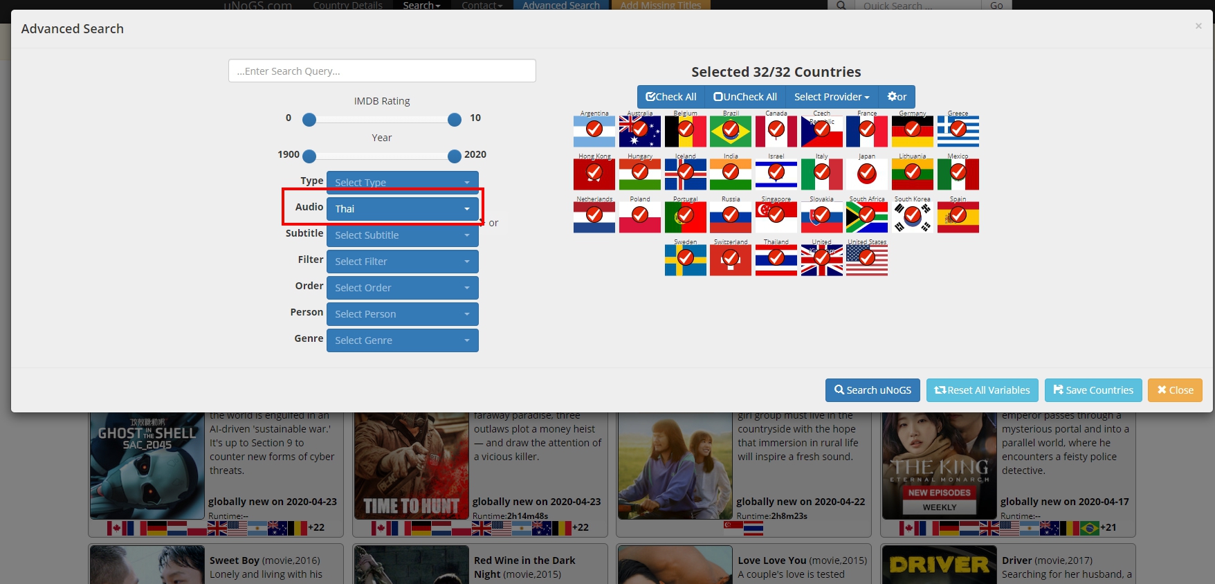The width and height of the screenshot is (1215, 584).
Task: Click the United Kingdom flag icon
Action: pos(822,259)
